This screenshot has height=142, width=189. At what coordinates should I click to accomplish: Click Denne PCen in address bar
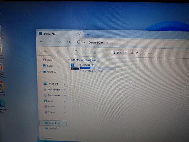coord(96,43)
